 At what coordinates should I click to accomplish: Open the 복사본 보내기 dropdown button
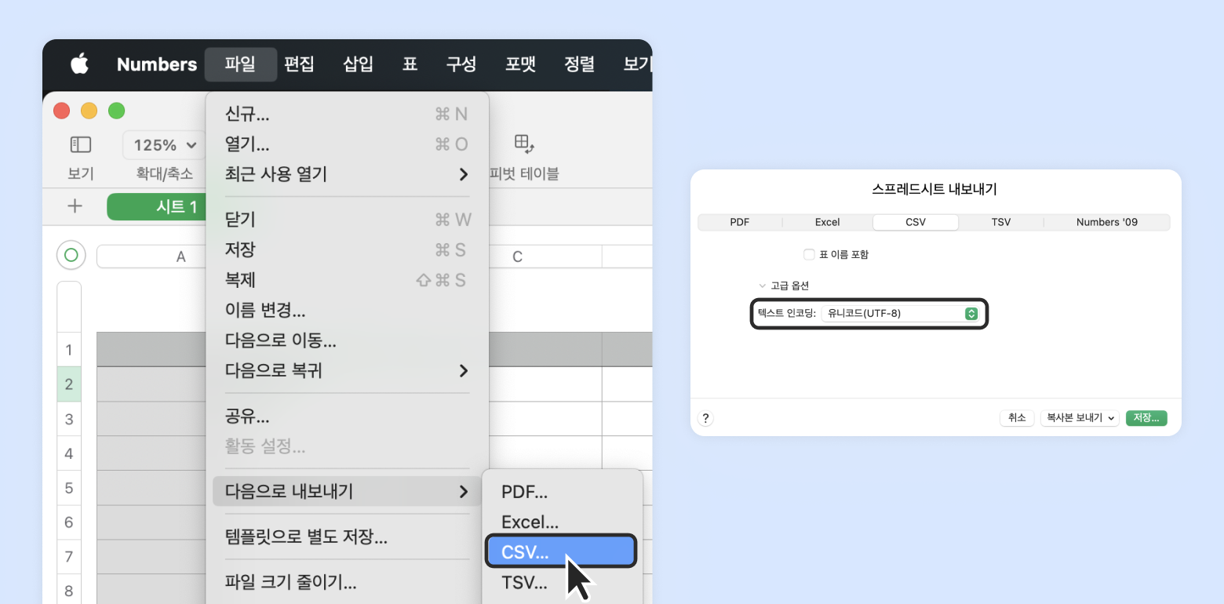pos(1080,418)
